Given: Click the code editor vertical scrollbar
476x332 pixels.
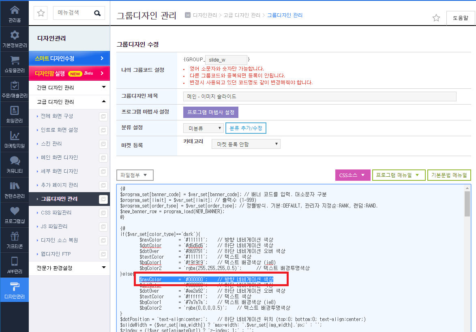Looking at the screenshot, I should 467,258.
